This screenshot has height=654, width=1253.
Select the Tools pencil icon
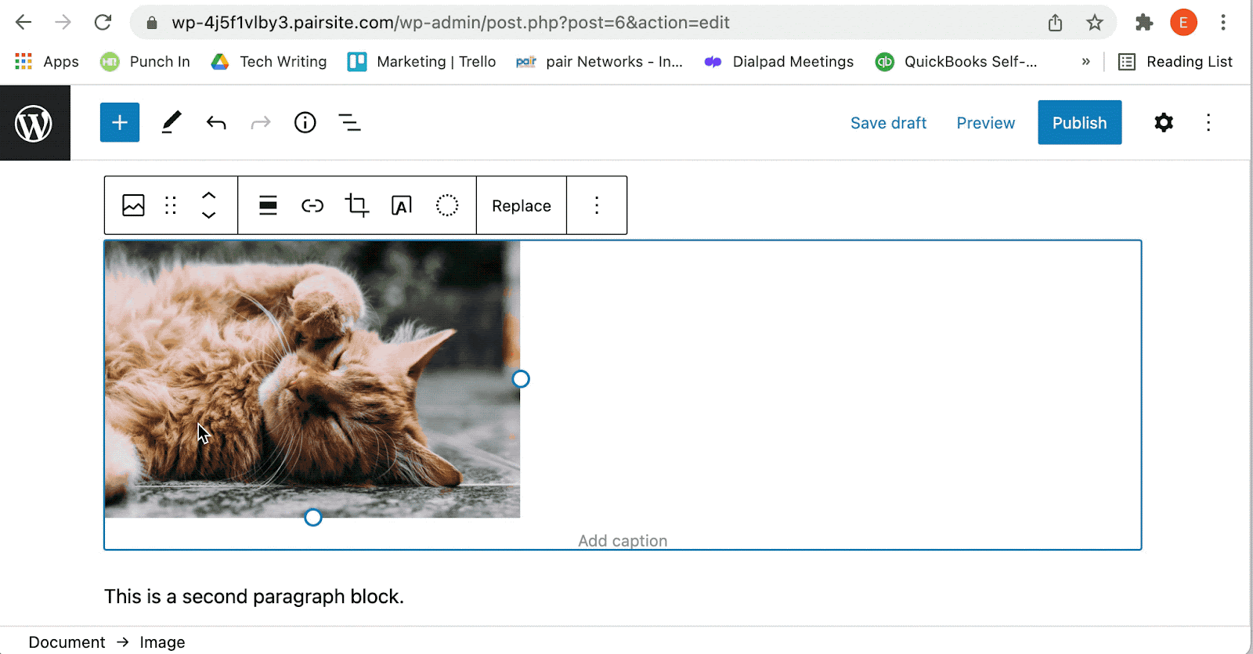click(x=172, y=122)
